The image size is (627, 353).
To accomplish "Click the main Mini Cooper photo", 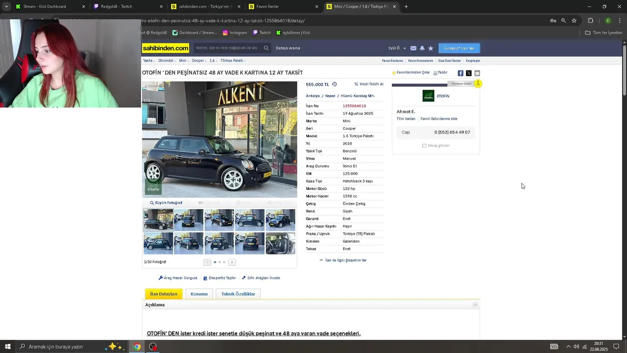I will click(219, 140).
